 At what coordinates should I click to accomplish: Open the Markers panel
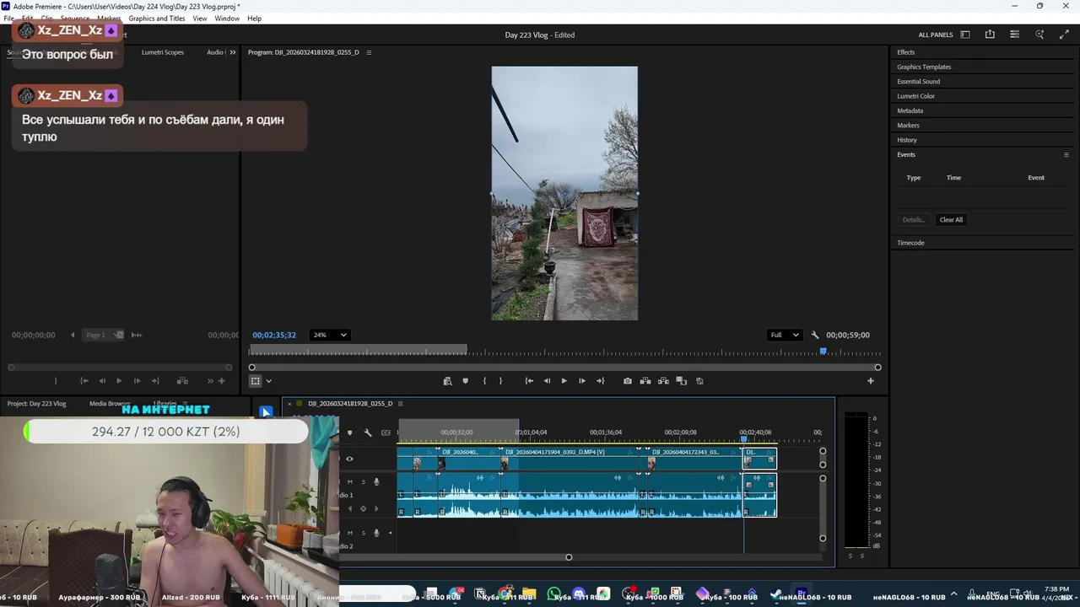(x=908, y=126)
